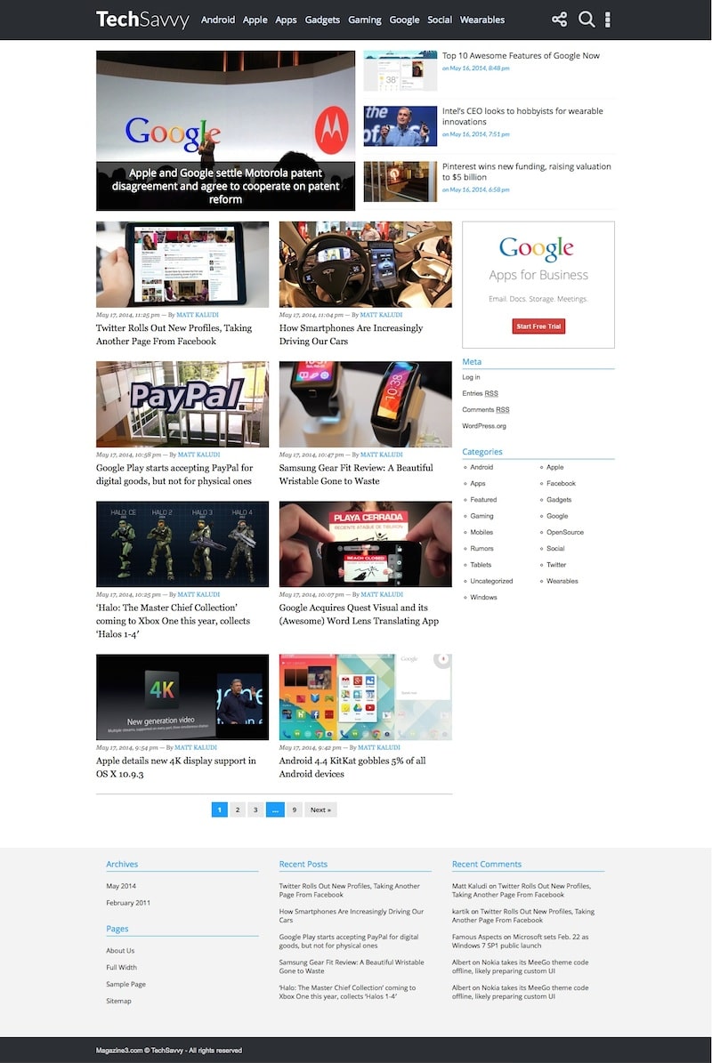Viewport: 712px width, 1063px height.
Task: Select current page 1 button
Action: [220, 809]
